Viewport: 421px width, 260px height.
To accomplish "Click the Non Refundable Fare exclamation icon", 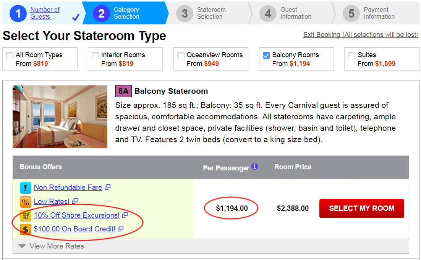I will click(x=26, y=188).
